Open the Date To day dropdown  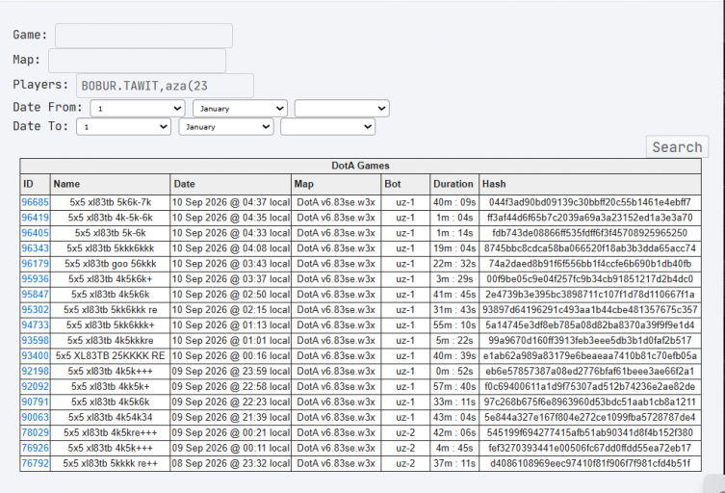[124, 127]
